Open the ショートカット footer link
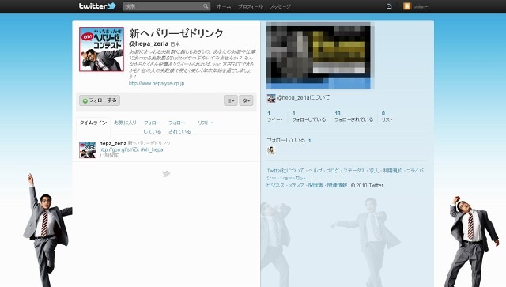This screenshot has height=287, width=506. point(293,178)
